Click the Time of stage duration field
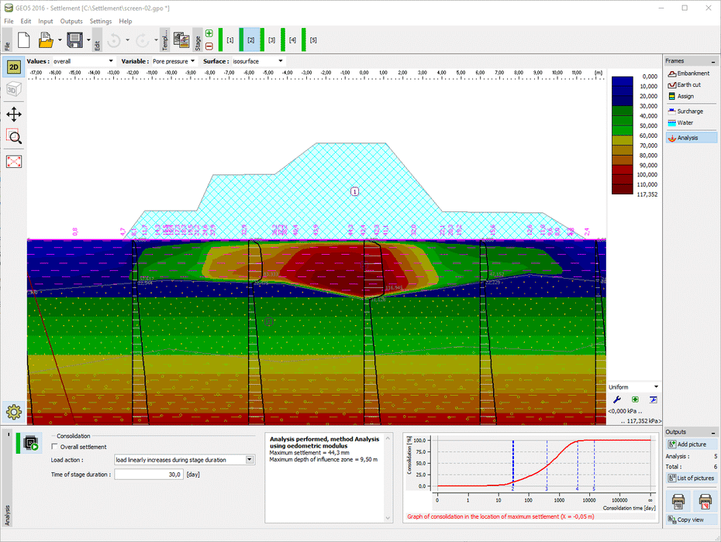This screenshot has width=721, height=542. (149, 475)
